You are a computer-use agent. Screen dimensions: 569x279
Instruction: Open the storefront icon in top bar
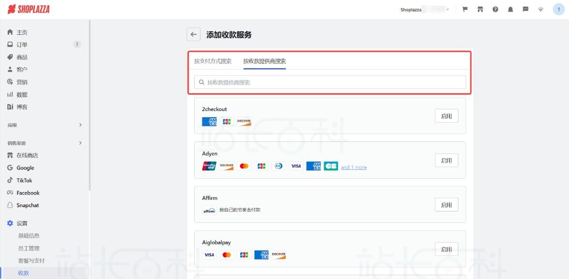click(480, 10)
